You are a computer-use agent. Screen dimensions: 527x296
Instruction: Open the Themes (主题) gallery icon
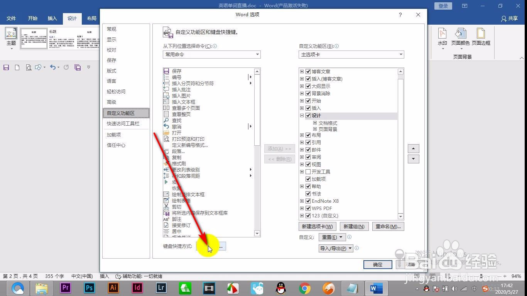click(11, 37)
